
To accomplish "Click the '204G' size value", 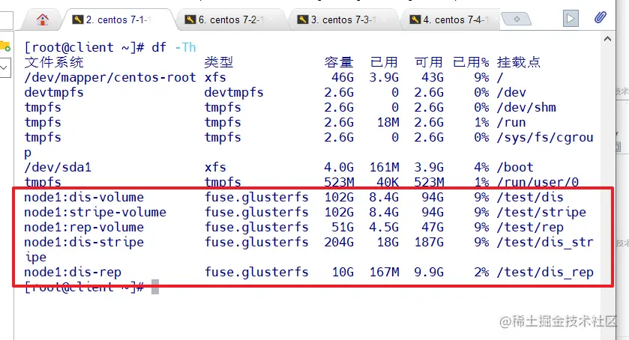I will pyautogui.click(x=339, y=242).
